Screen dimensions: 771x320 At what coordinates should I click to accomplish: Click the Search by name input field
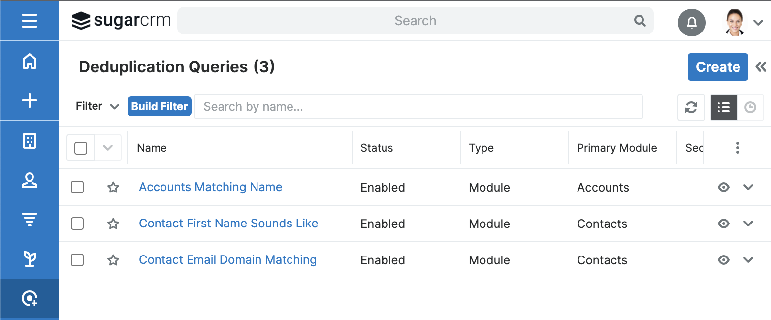pos(418,106)
